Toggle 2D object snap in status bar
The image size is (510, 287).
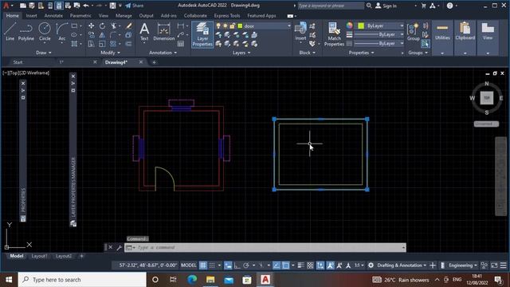pyautogui.click(x=285, y=265)
